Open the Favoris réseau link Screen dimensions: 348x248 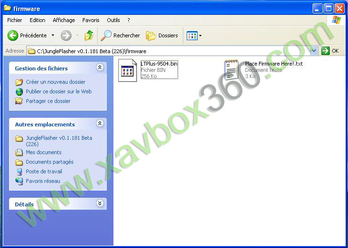(x=43, y=181)
